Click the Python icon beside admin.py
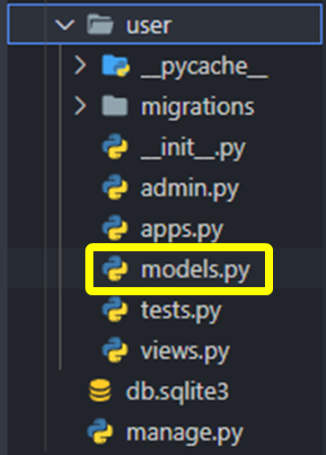Image resolution: width=326 pixels, height=455 pixels. (115, 188)
